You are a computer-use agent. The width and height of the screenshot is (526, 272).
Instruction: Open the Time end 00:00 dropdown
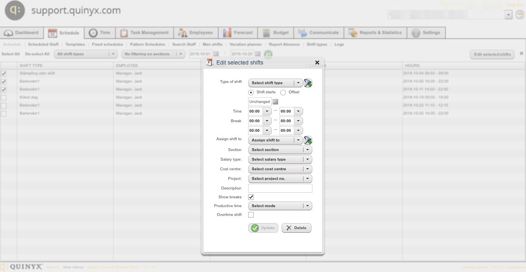pos(291,111)
